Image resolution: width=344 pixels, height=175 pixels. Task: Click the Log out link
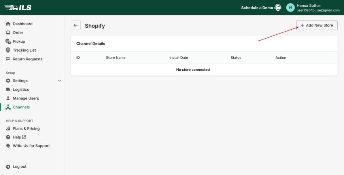(19, 167)
